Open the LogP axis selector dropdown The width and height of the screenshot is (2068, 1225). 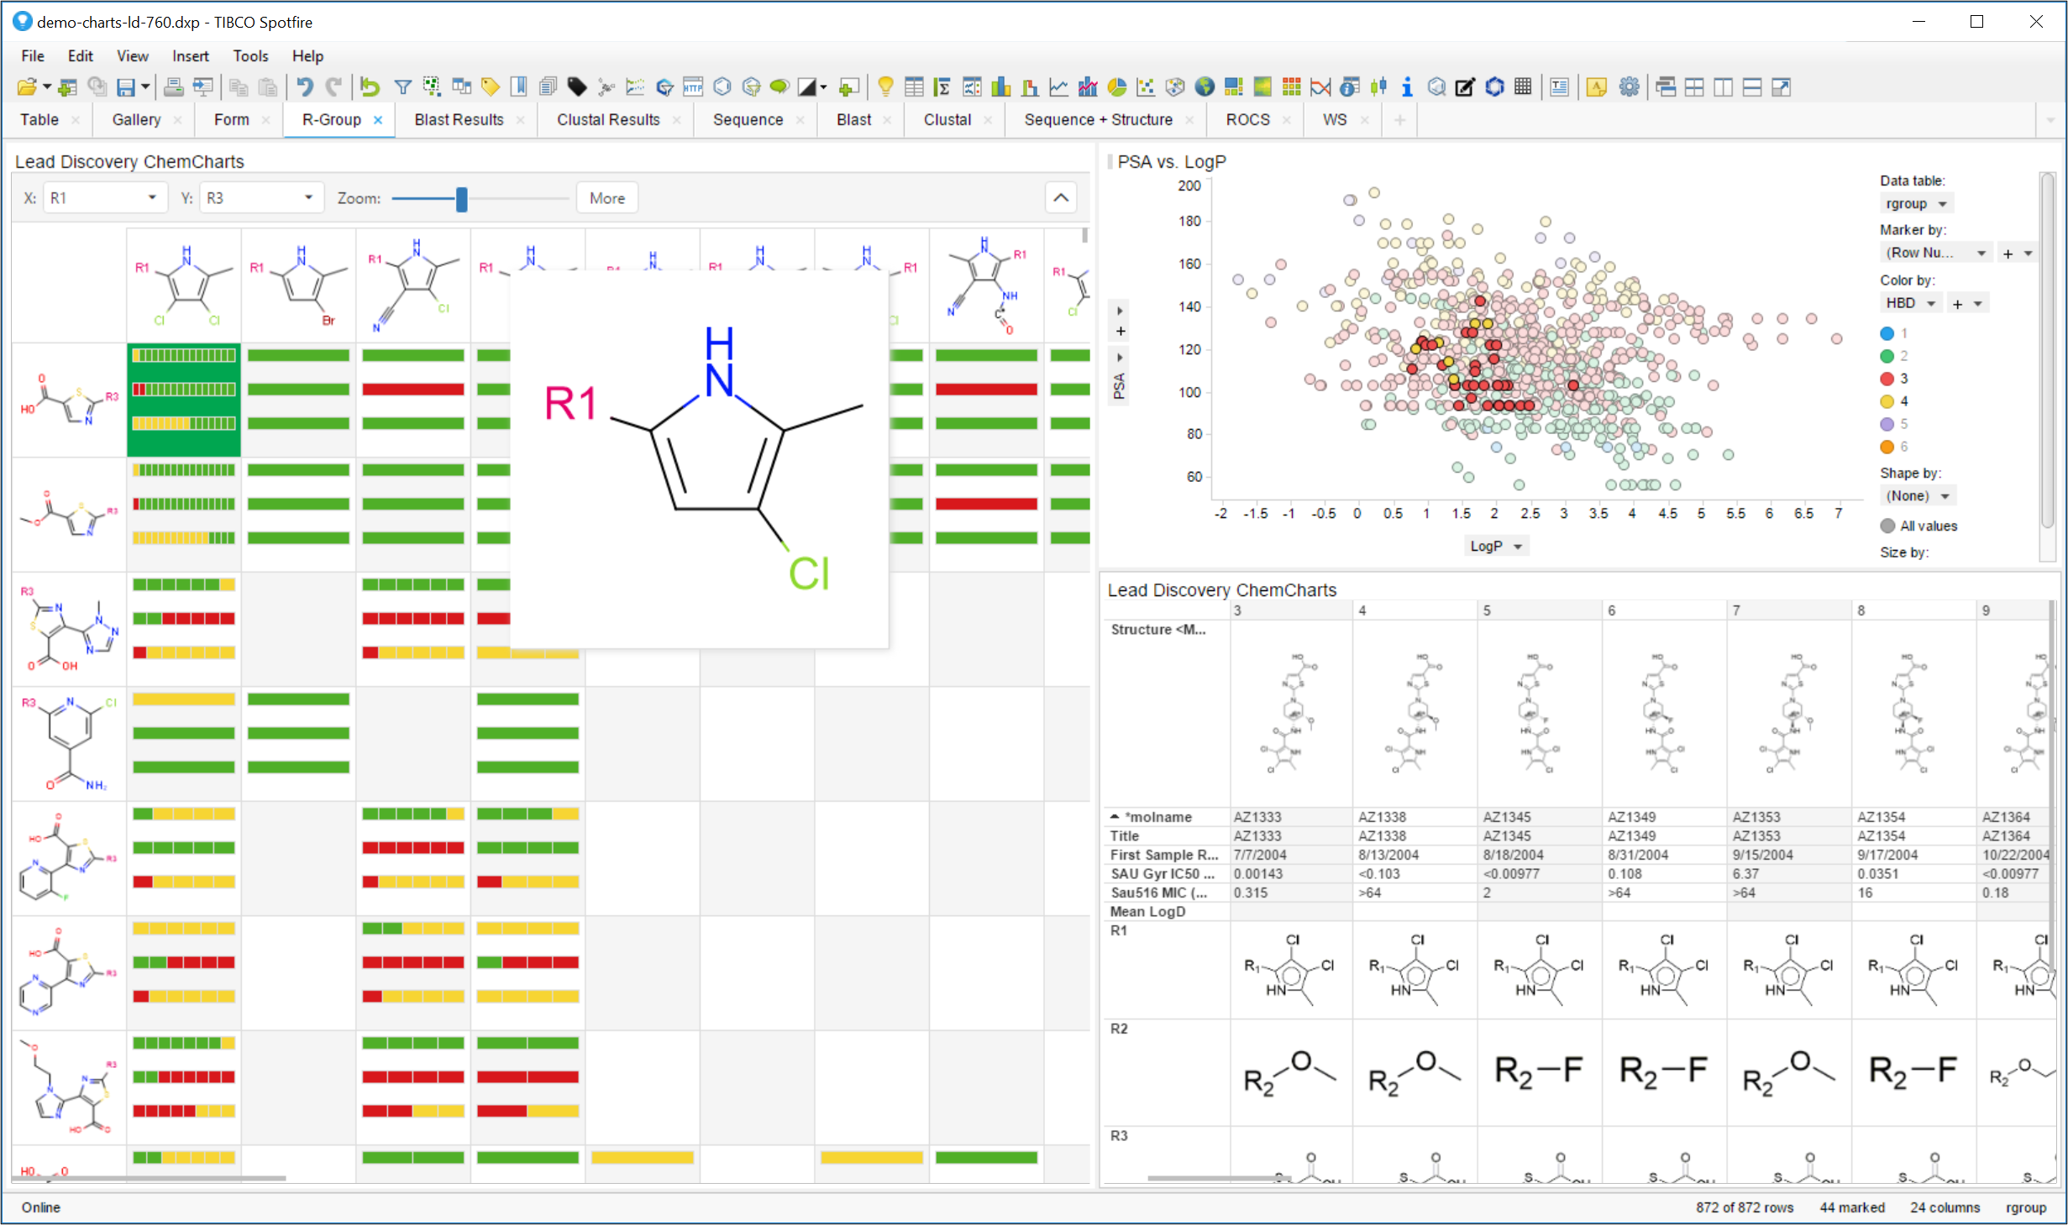point(1495,545)
